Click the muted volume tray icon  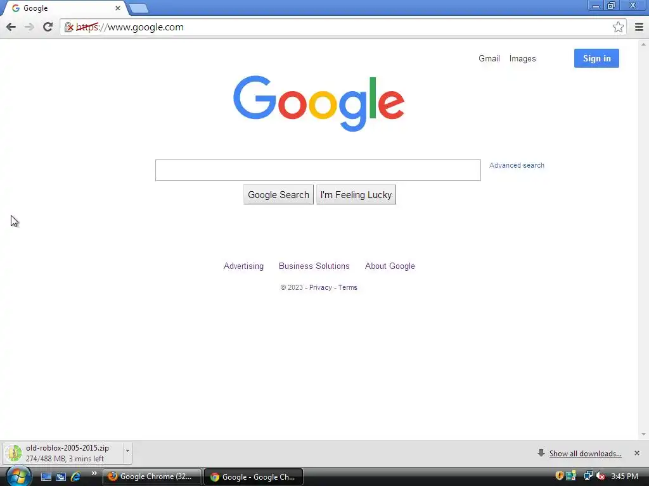(600, 476)
